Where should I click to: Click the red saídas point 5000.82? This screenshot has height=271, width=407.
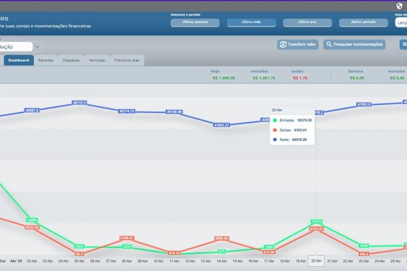pos(222,238)
